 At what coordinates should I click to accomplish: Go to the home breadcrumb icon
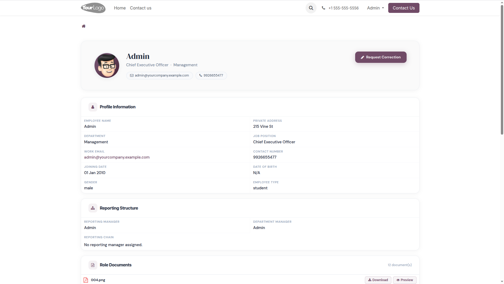tap(83, 26)
